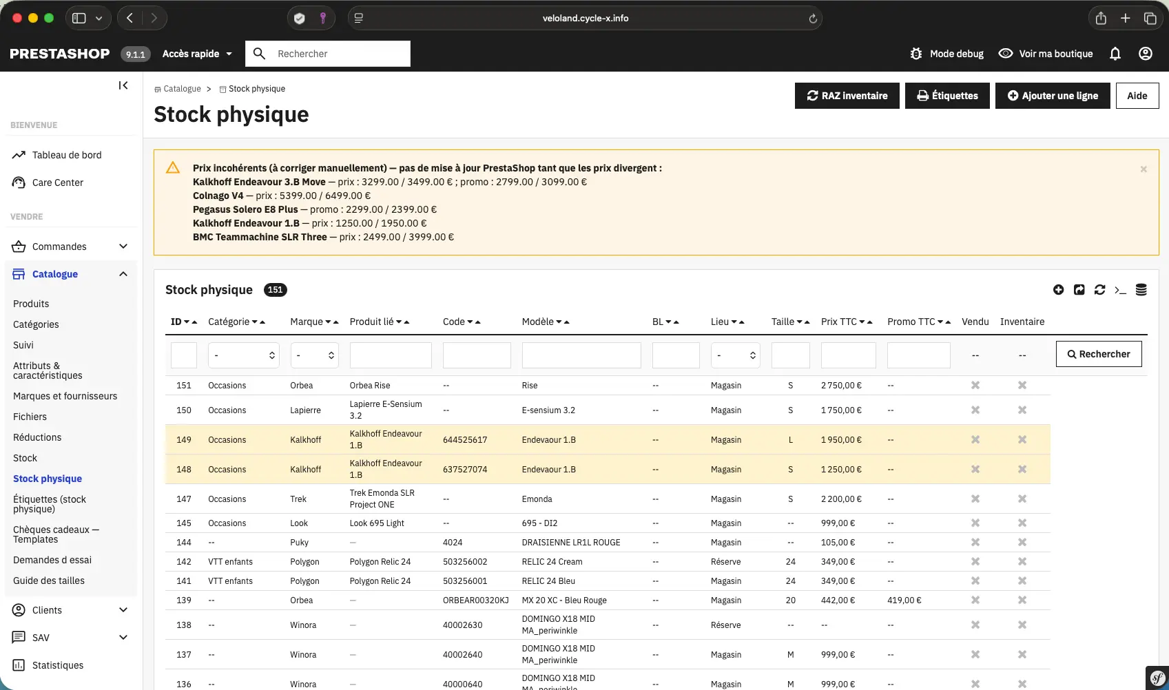Click Ajouter une ligne button
Screen dimensions: 1169x690
(1053, 96)
